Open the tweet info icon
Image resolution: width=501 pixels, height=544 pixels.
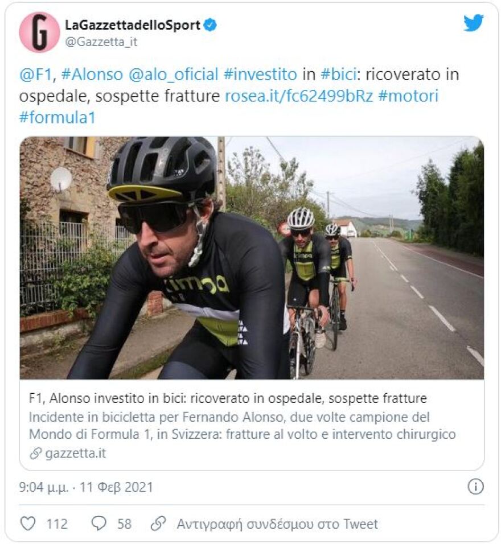point(475,487)
